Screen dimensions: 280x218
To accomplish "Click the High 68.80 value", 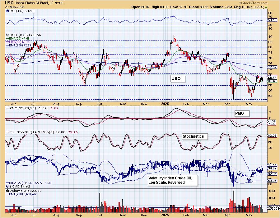I will (x=160, y=7).
